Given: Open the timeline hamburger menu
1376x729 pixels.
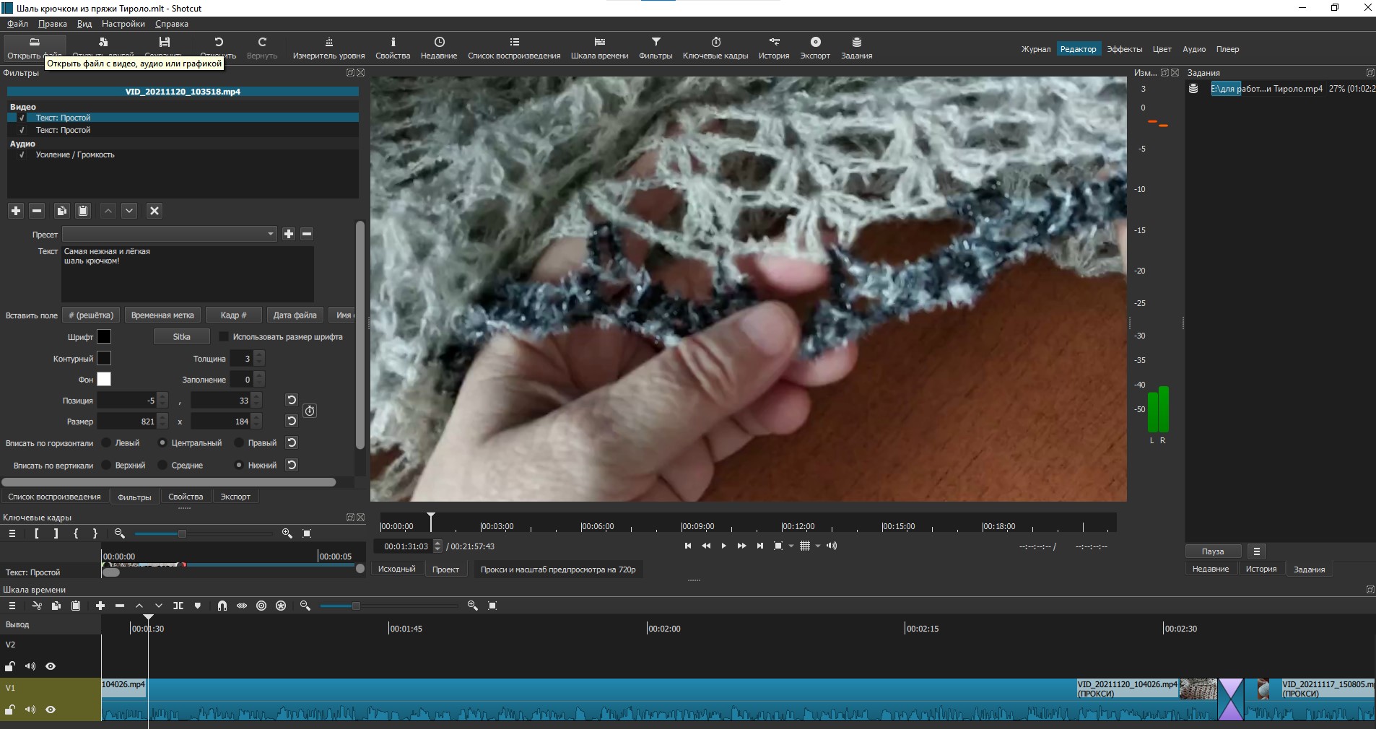Looking at the screenshot, I should pos(12,606).
